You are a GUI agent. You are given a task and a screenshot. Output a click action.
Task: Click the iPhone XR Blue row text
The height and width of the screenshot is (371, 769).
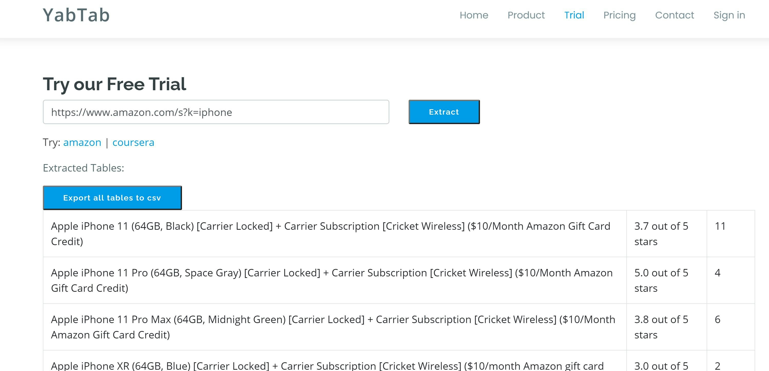[327, 366]
